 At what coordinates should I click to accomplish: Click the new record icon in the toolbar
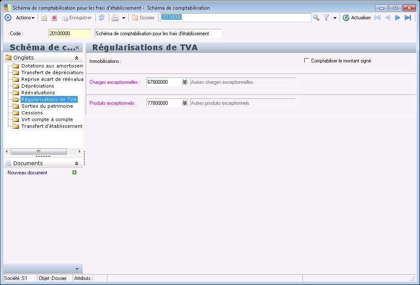pyautogui.click(x=44, y=18)
